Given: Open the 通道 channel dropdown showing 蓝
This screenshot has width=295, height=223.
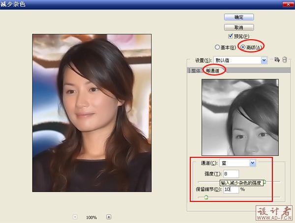Looking at the screenshot, I should pos(253,163).
